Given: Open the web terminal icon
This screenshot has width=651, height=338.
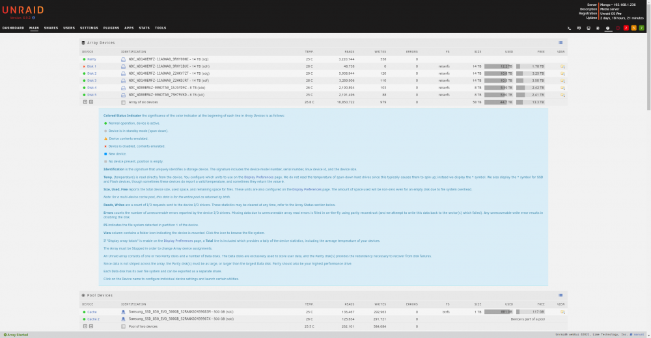Looking at the screenshot, I should (569, 28).
